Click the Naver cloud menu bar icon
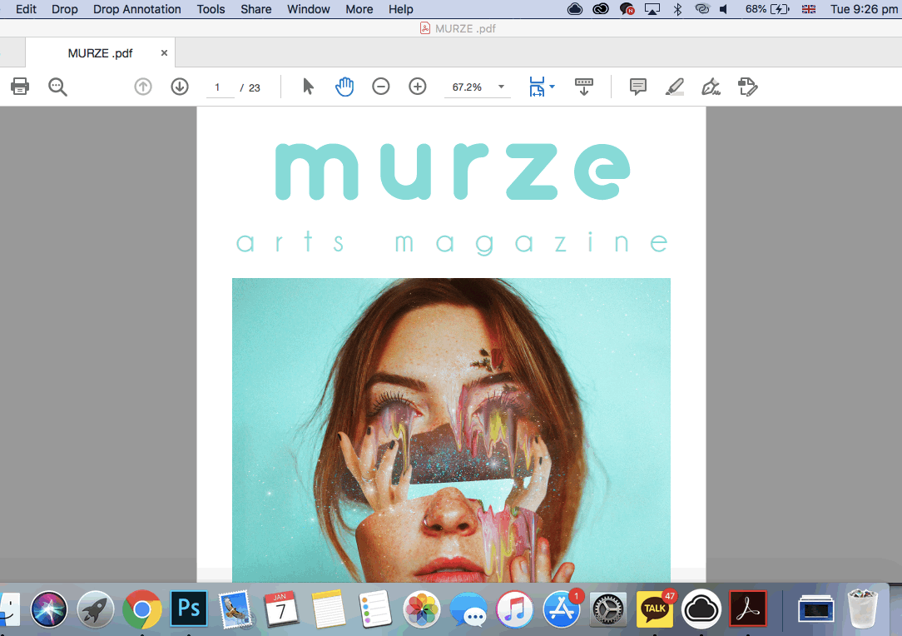The height and width of the screenshot is (636, 902). (x=575, y=9)
